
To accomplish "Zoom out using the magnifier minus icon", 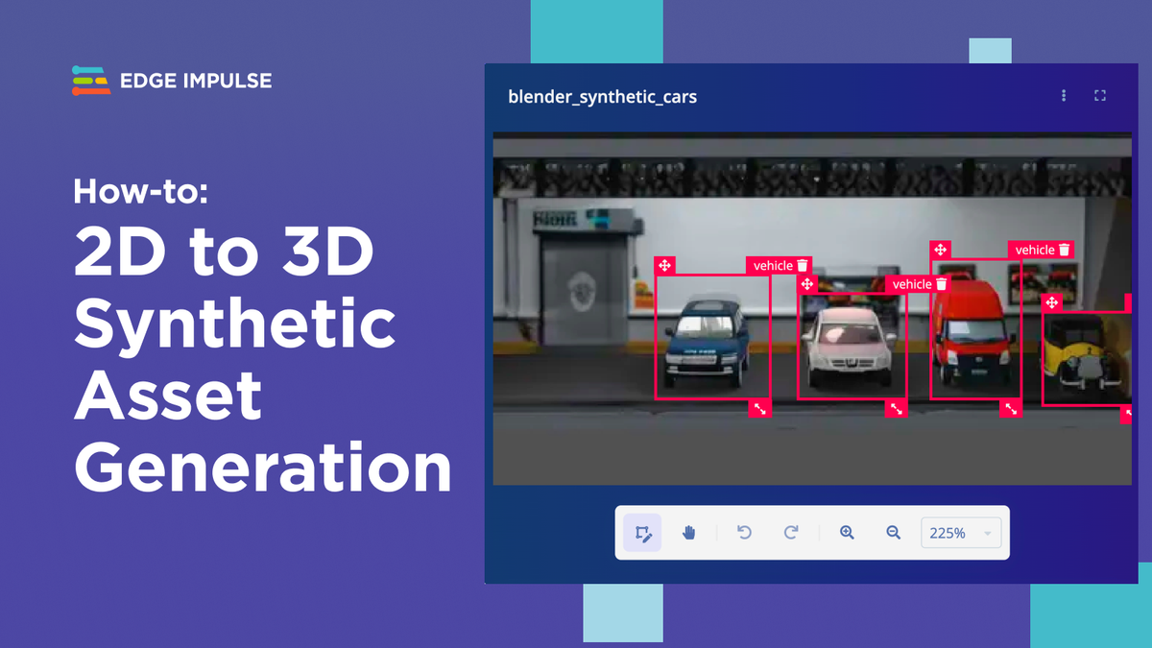I will (x=892, y=531).
